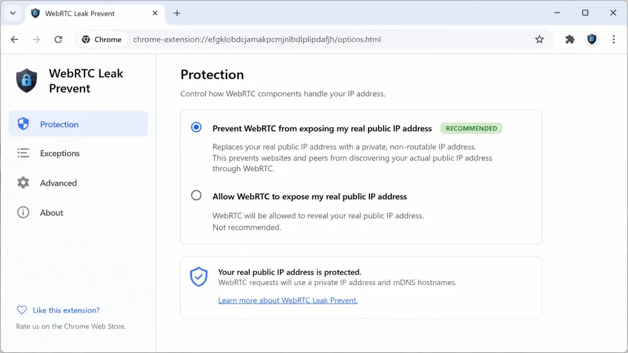Open the Exceptions sidebar section
The width and height of the screenshot is (628, 353).
[78, 153]
